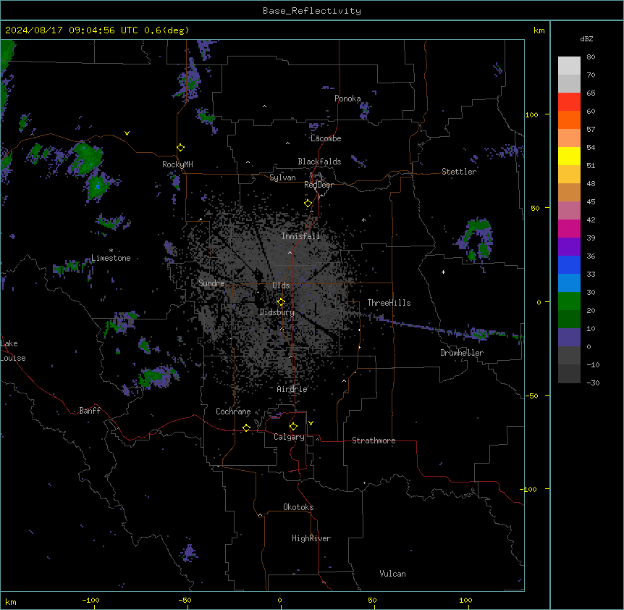This screenshot has height=610, width=624.
Task: Click the asterisk marker northeast of Innisfail
Action: click(x=363, y=220)
